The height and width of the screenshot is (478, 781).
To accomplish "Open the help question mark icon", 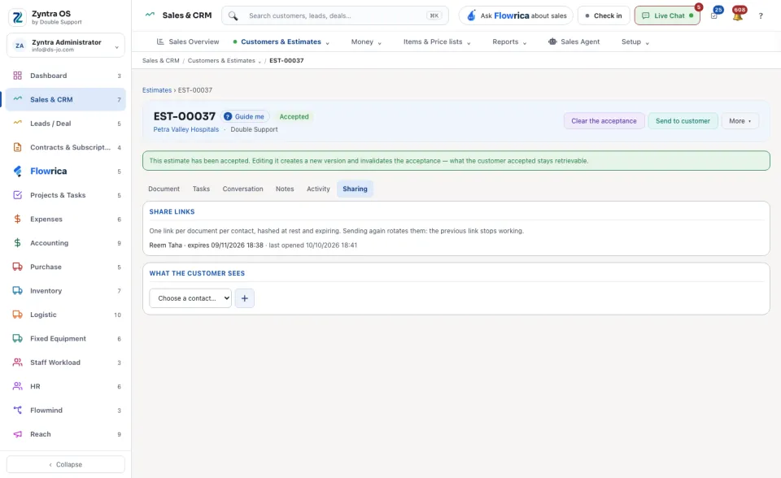I will (x=761, y=16).
